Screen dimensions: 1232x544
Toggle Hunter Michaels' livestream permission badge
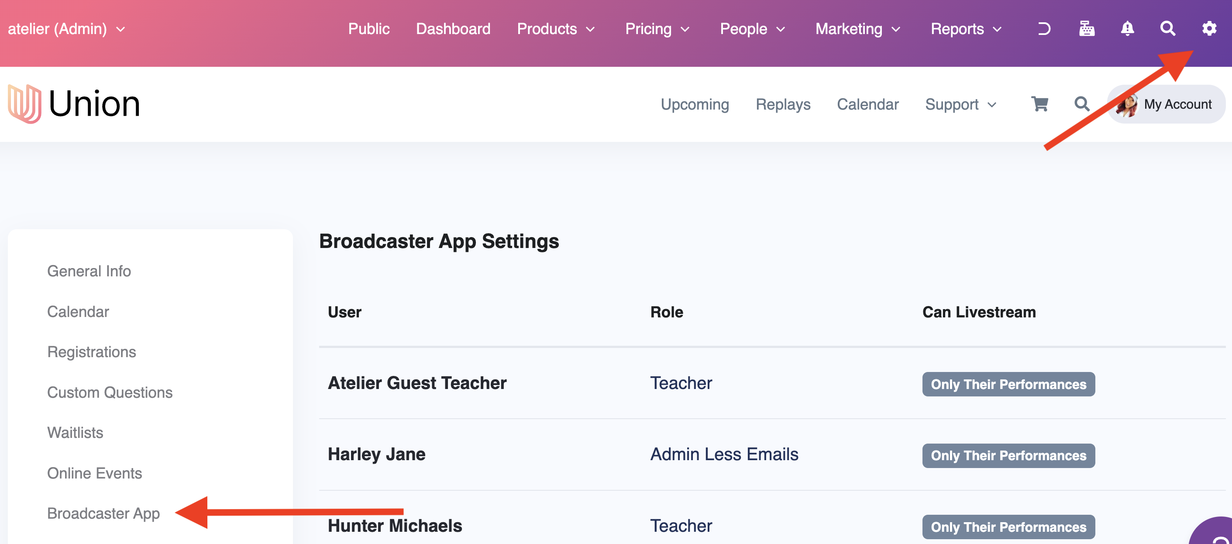pos(1008,527)
